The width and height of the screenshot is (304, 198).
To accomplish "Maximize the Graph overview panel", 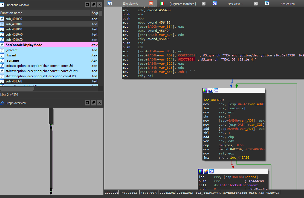I will click(87, 103).
